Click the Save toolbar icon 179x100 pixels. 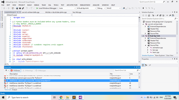coord(20,8)
